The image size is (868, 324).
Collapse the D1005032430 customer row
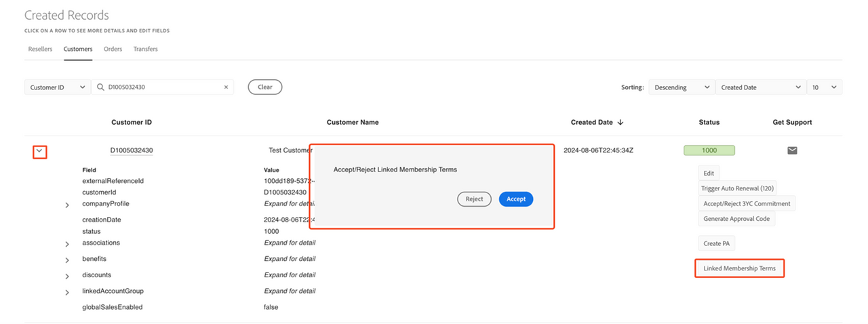(x=40, y=151)
